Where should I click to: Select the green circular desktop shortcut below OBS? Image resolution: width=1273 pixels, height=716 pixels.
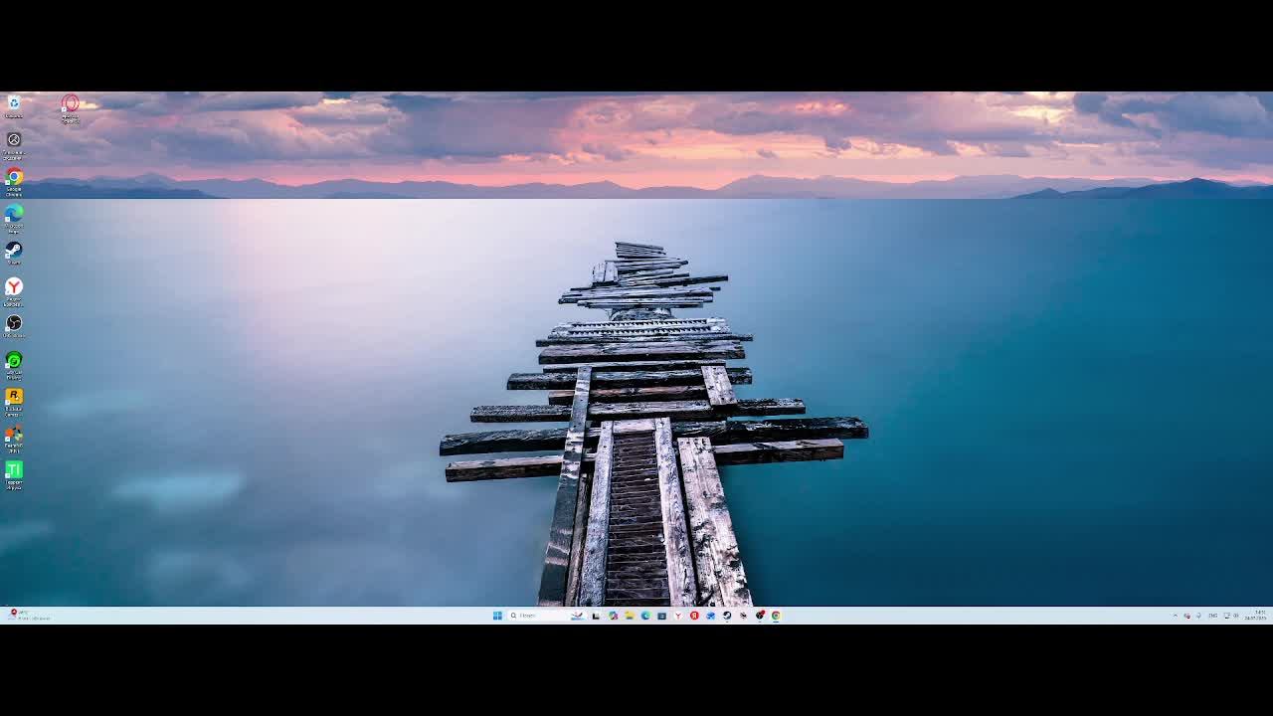14,364
